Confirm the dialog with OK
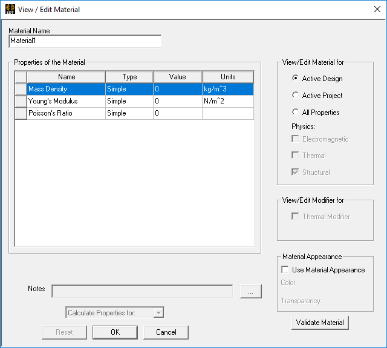This screenshot has height=348, width=387. point(115,332)
